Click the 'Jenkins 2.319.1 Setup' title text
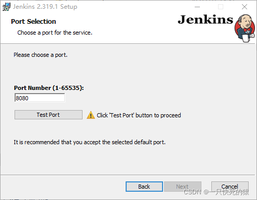 coord(45,7)
